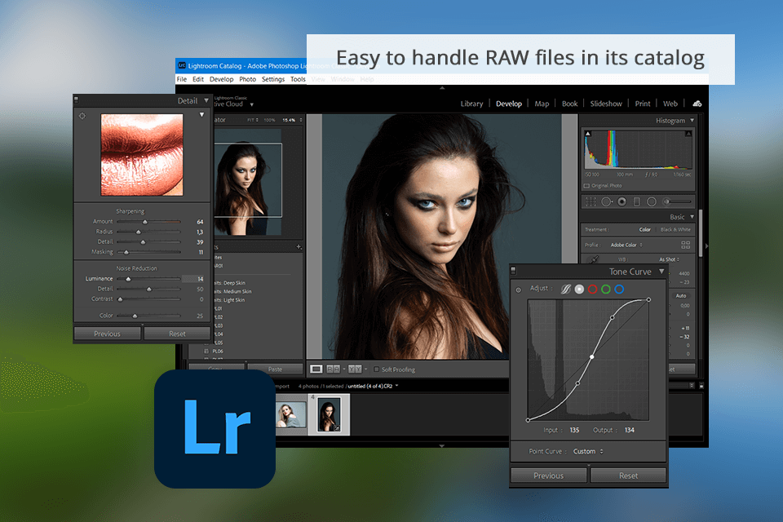Adjust the Sharpening Amount slider
This screenshot has width=783, height=522.
148,221
